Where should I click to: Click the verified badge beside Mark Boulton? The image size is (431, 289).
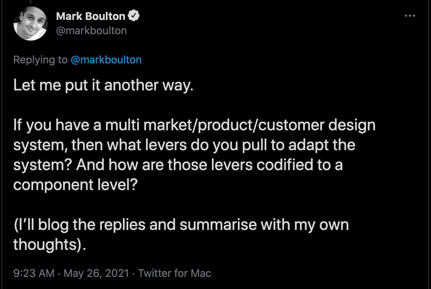click(134, 16)
